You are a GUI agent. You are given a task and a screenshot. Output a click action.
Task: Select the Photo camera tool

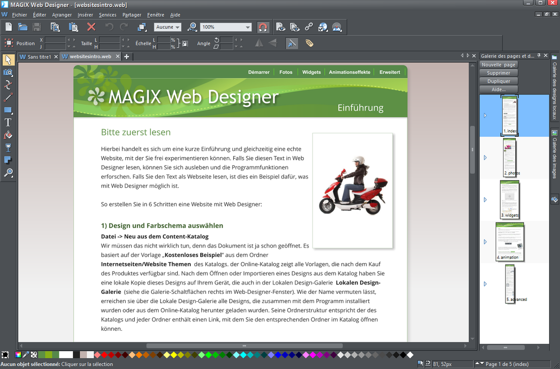tap(8, 72)
